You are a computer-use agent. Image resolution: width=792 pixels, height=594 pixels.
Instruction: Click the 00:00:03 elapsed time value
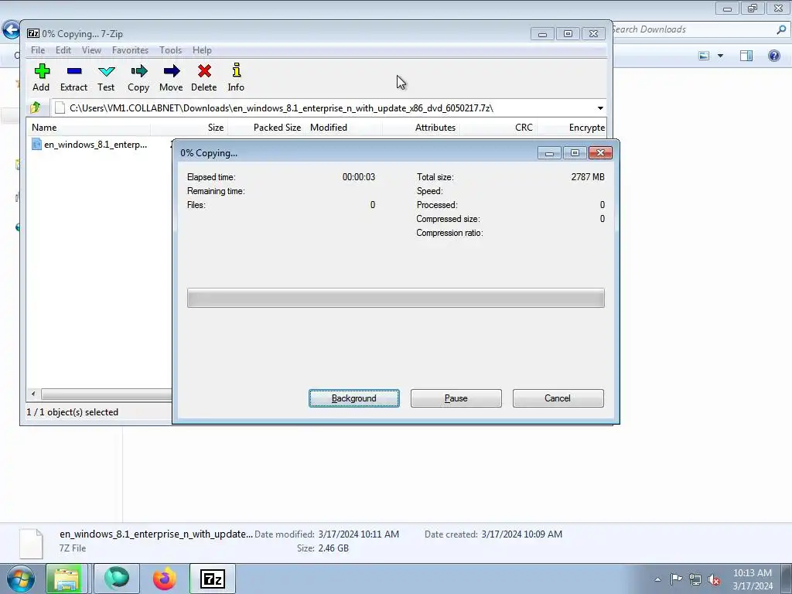point(359,177)
